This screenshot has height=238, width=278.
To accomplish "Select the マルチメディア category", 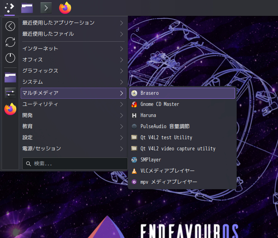I will tap(73, 93).
